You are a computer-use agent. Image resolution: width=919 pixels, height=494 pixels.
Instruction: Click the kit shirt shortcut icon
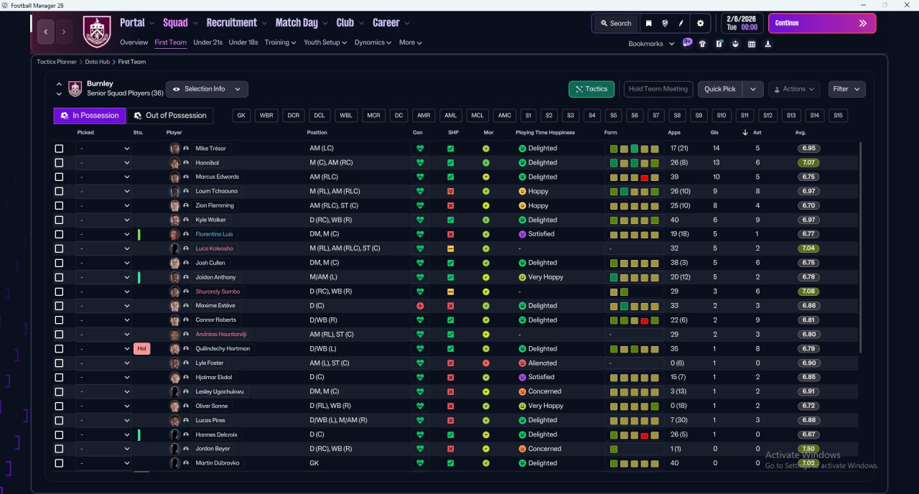(702, 44)
